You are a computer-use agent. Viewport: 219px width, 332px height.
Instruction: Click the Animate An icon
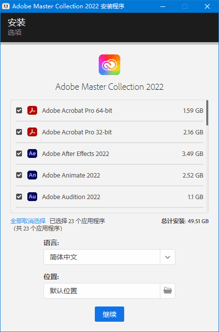pyautogui.click(x=32, y=175)
